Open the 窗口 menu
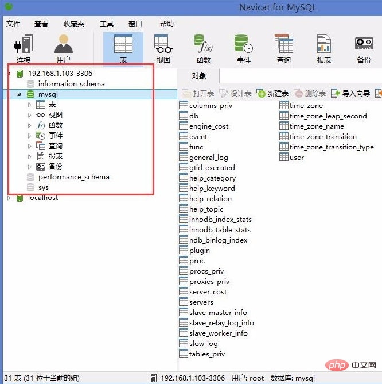382x384 pixels. [x=135, y=24]
